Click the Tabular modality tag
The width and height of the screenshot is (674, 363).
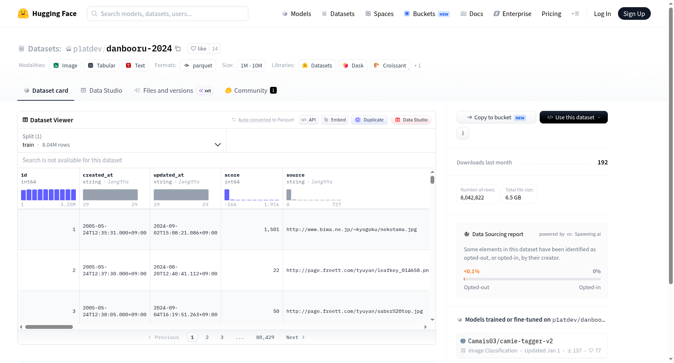point(102,65)
